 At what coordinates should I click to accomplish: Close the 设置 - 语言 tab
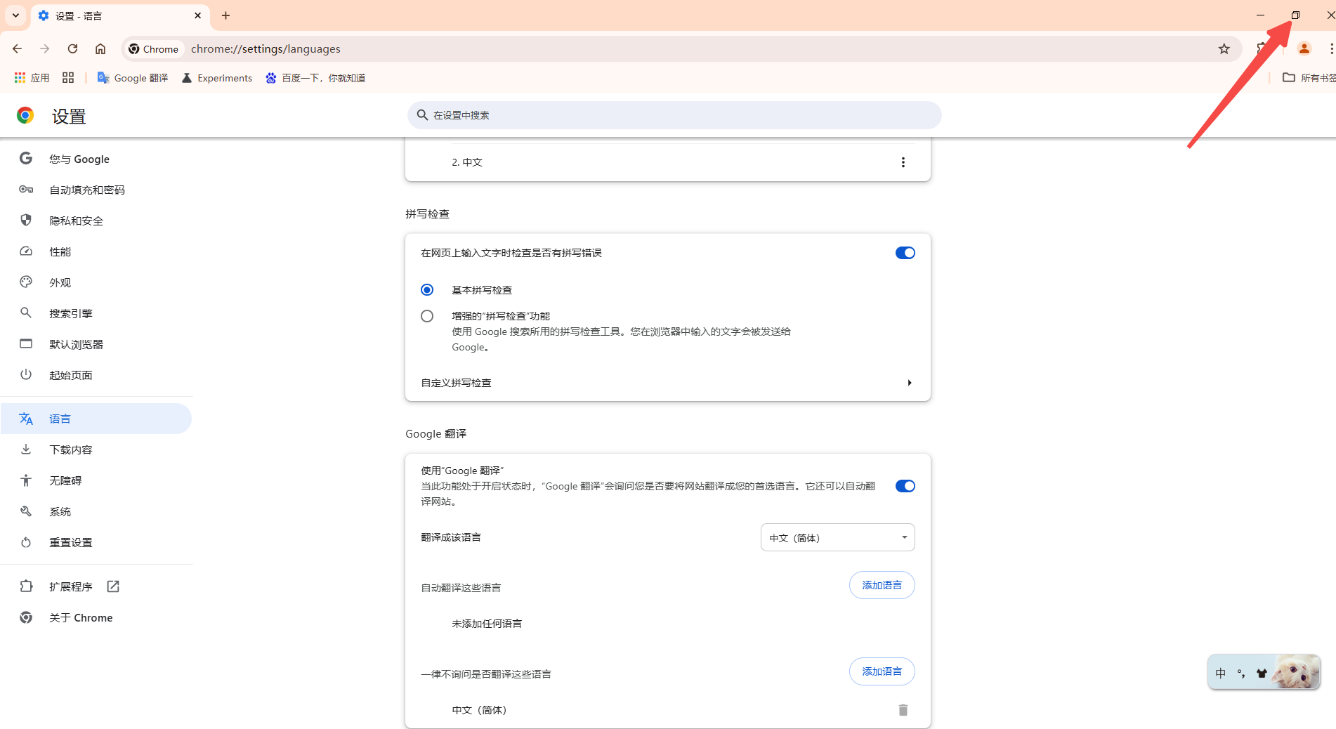tap(197, 15)
